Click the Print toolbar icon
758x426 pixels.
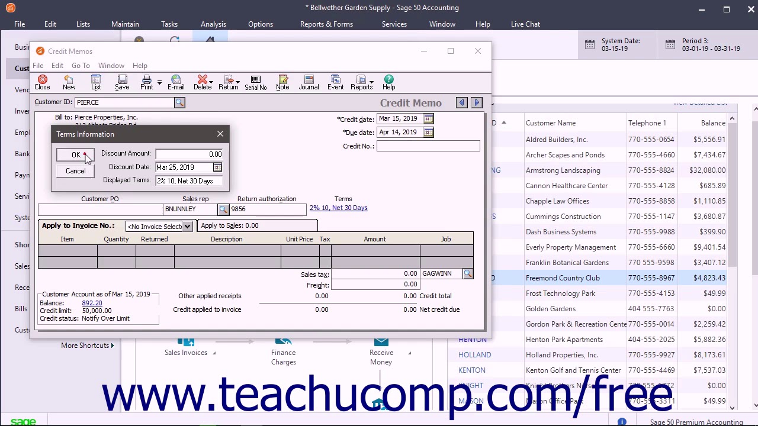click(146, 82)
